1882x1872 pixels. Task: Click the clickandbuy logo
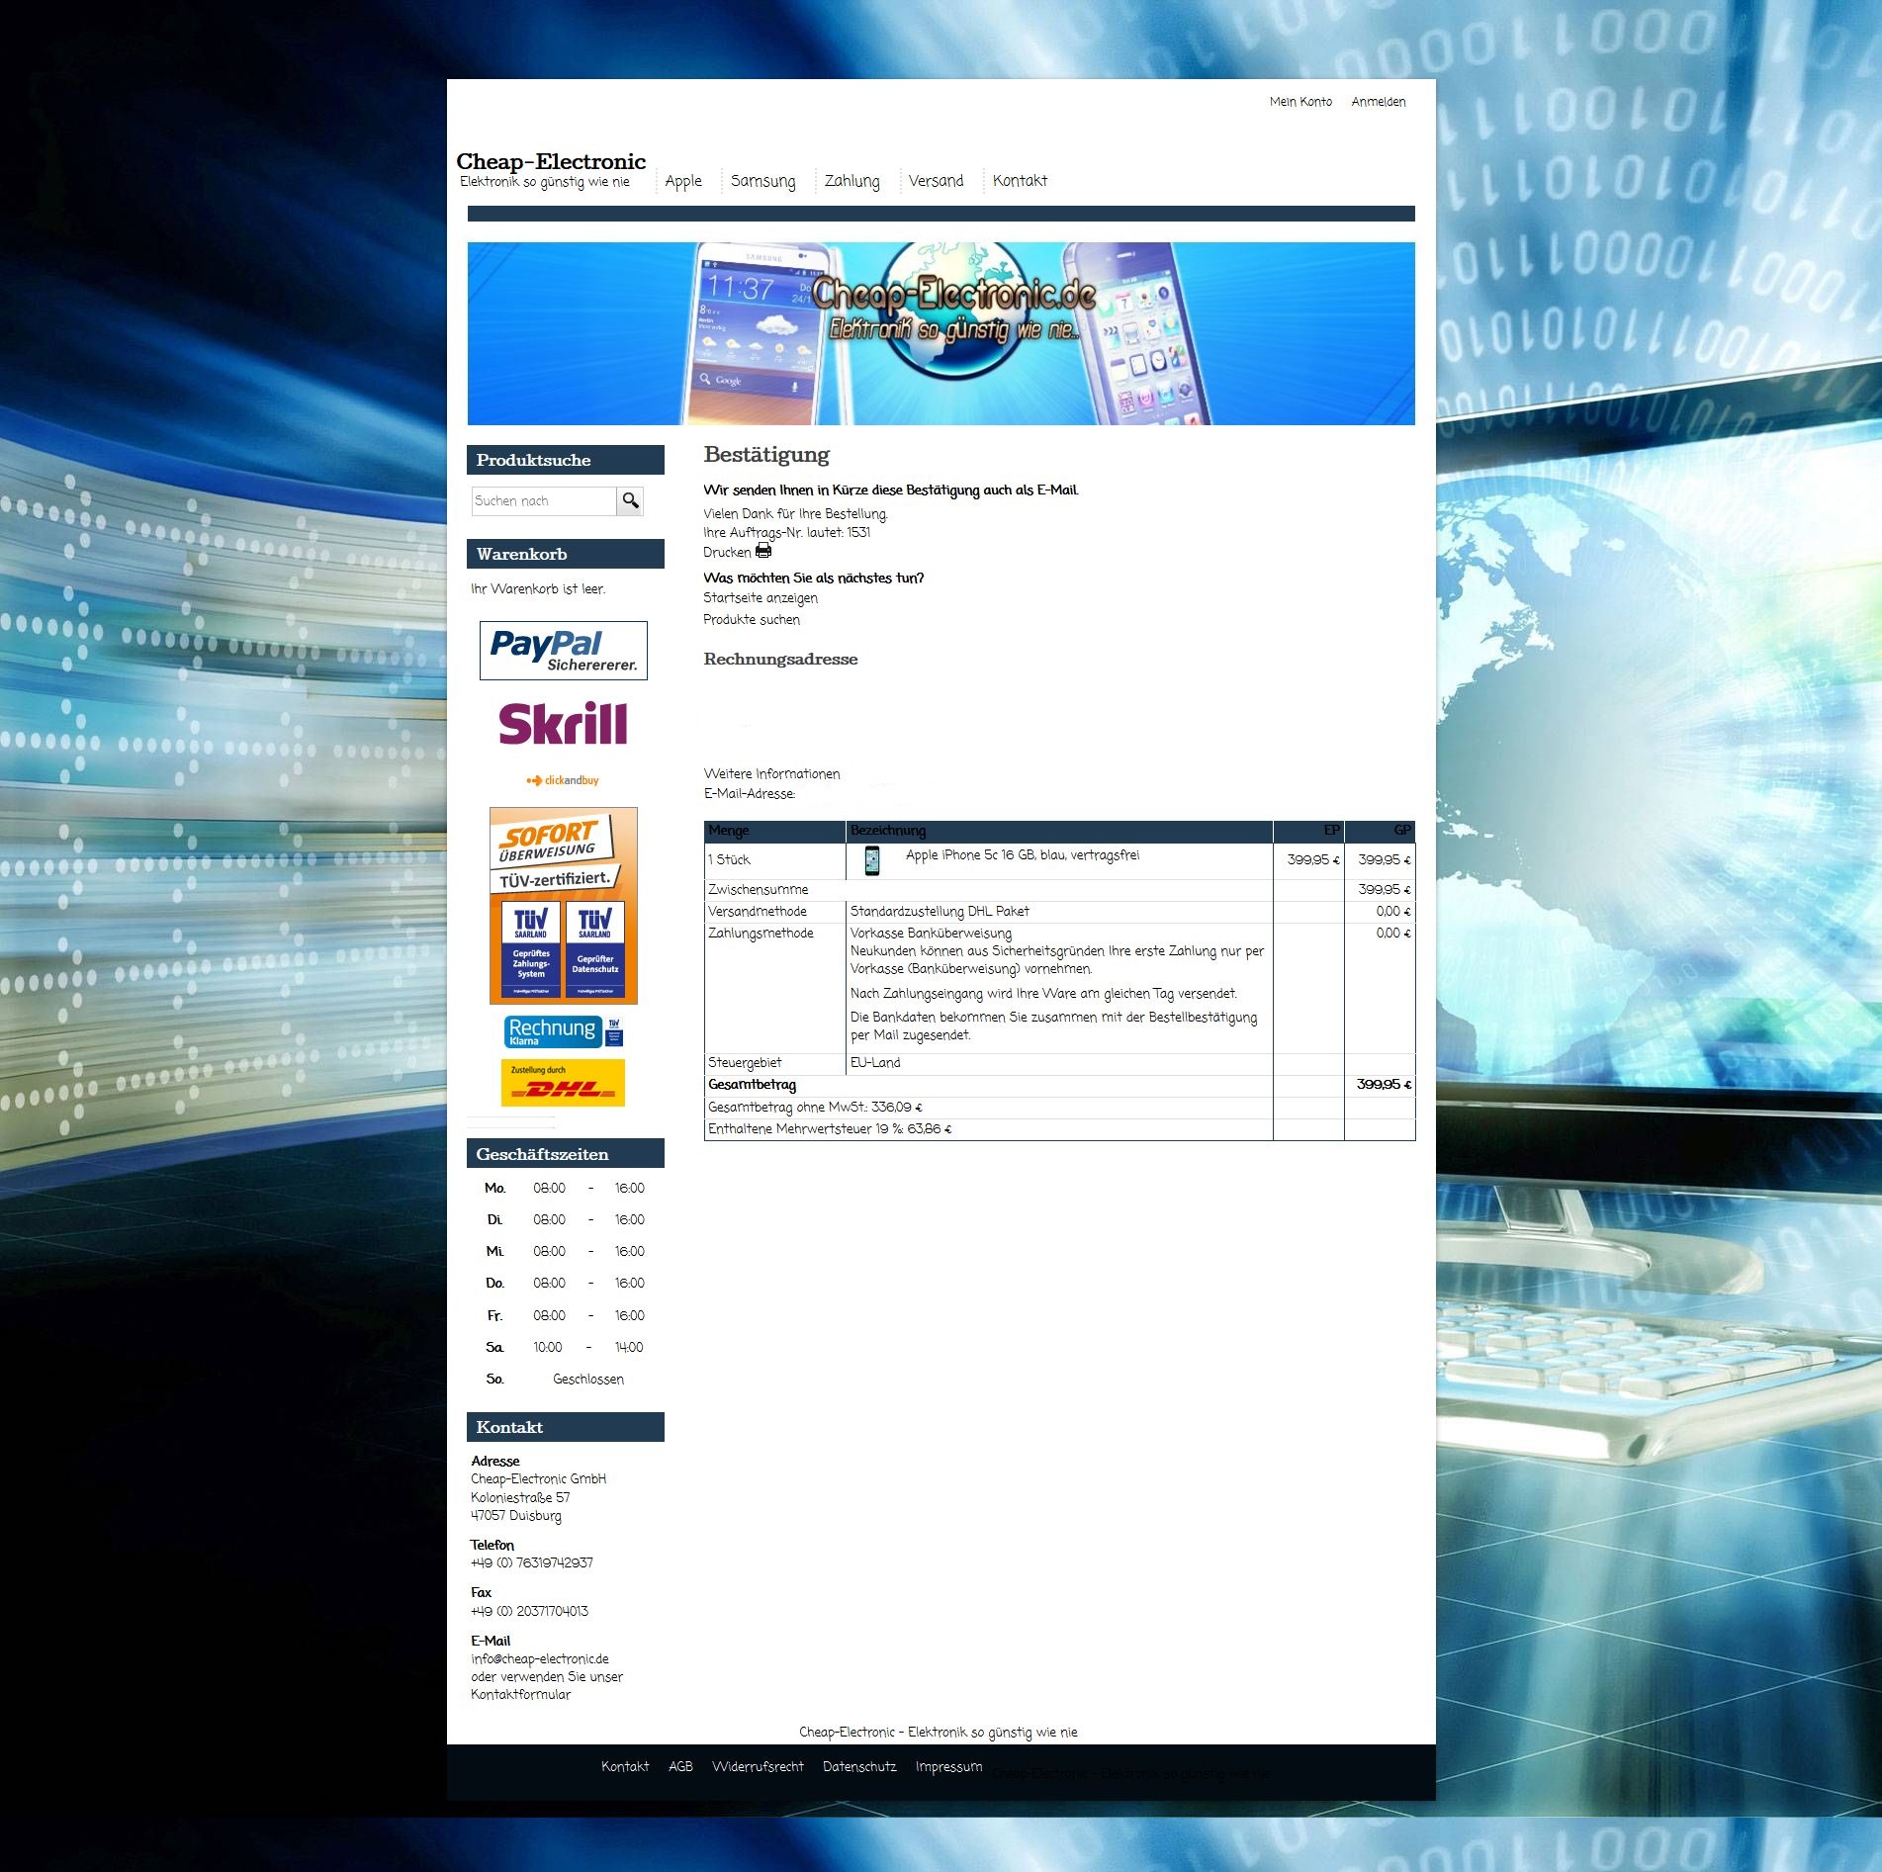(x=563, y=780)
